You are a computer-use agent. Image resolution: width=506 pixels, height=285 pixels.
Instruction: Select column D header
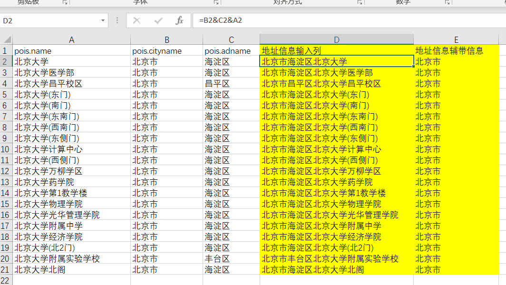coord(336,39)
